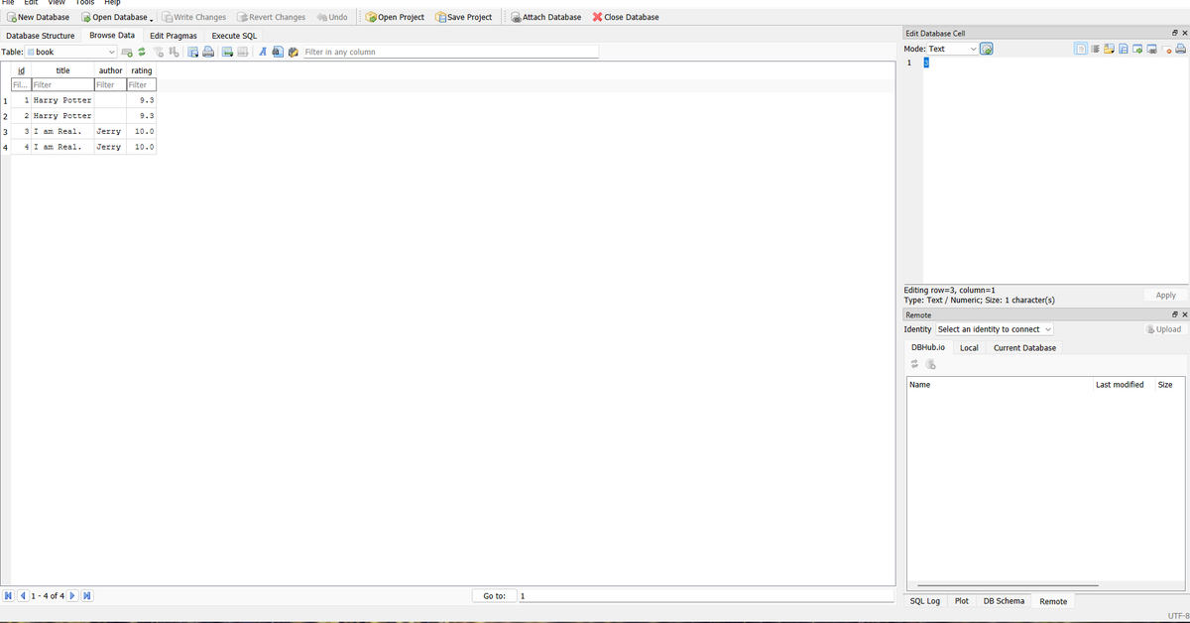The height and width of the screenshot is (623, 1190).
Task: Expand the Open Database dropdown arrow
Action: (x=151, y=18)
